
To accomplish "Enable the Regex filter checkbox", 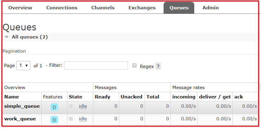I will pyautogui.click(x=134, y=66).
